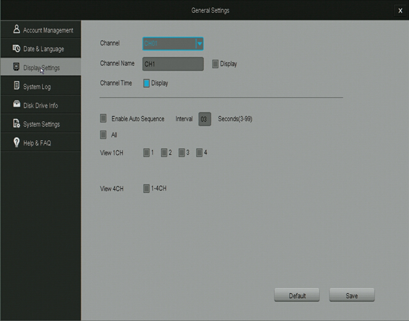
Task: Click the General Settings title text
Action: pos(210,10)
